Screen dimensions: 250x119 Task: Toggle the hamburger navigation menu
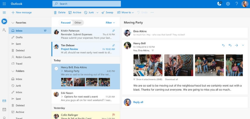(4, 12)
